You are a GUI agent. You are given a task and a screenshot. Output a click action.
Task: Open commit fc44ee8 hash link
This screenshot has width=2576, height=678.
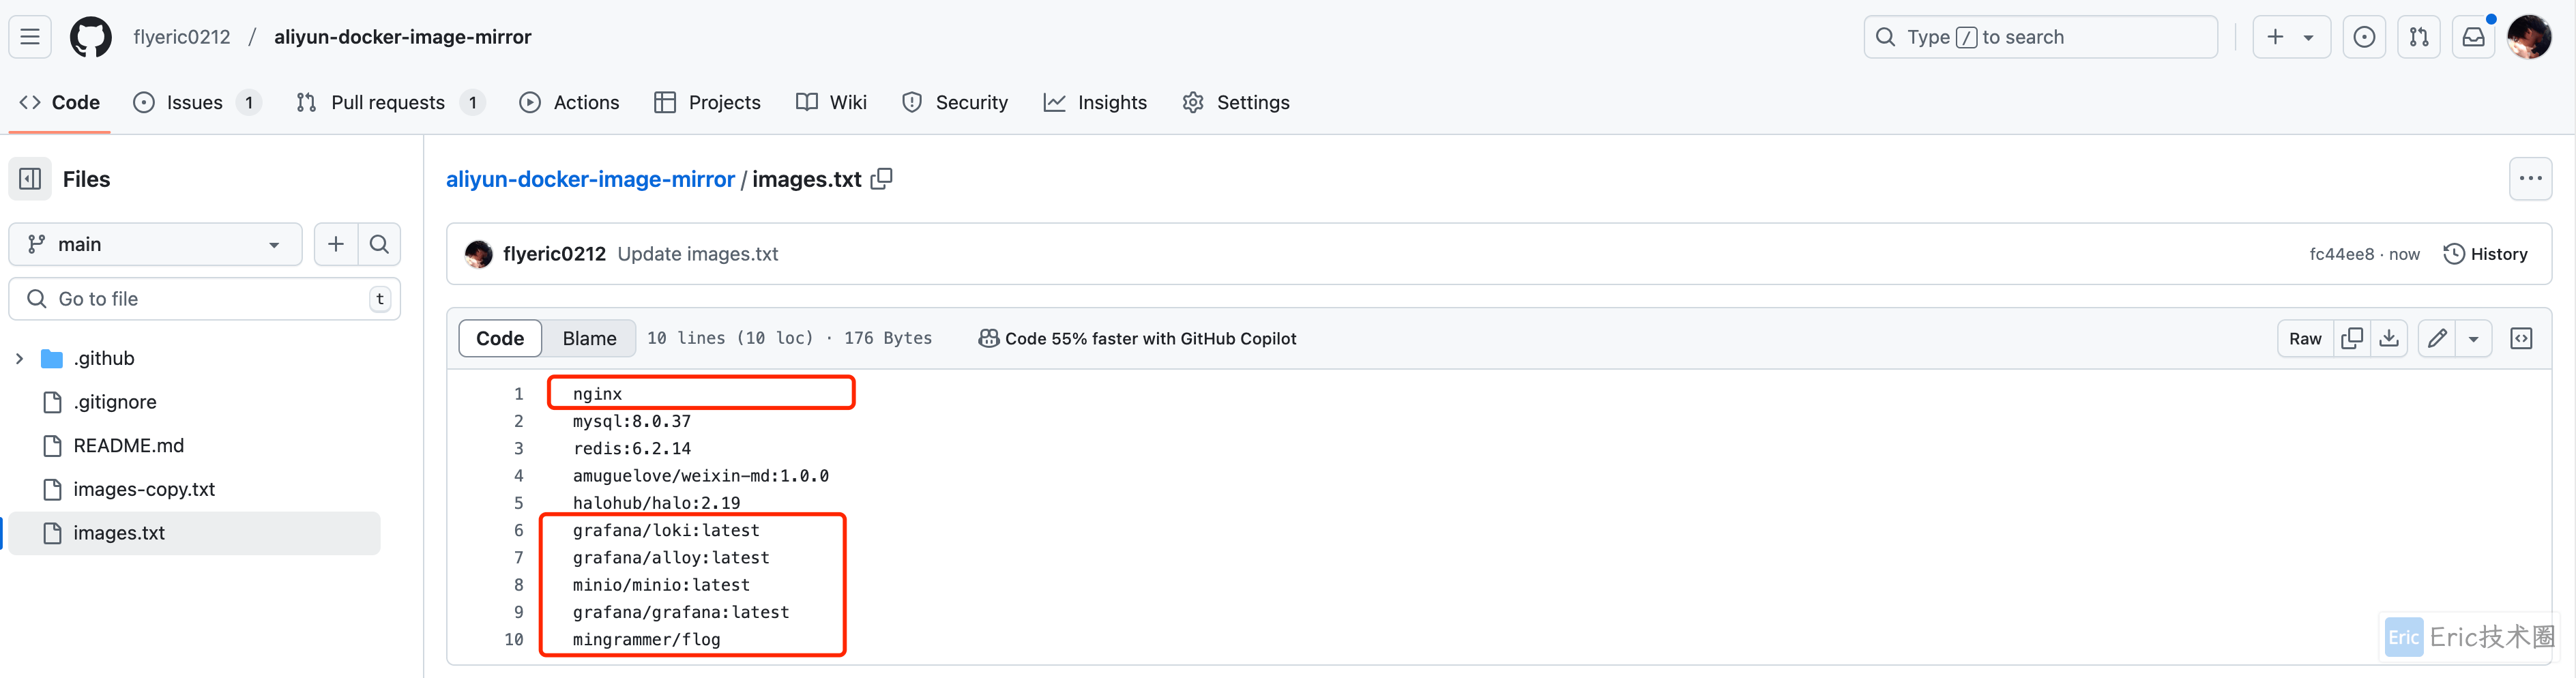[x=2341, y=254]
